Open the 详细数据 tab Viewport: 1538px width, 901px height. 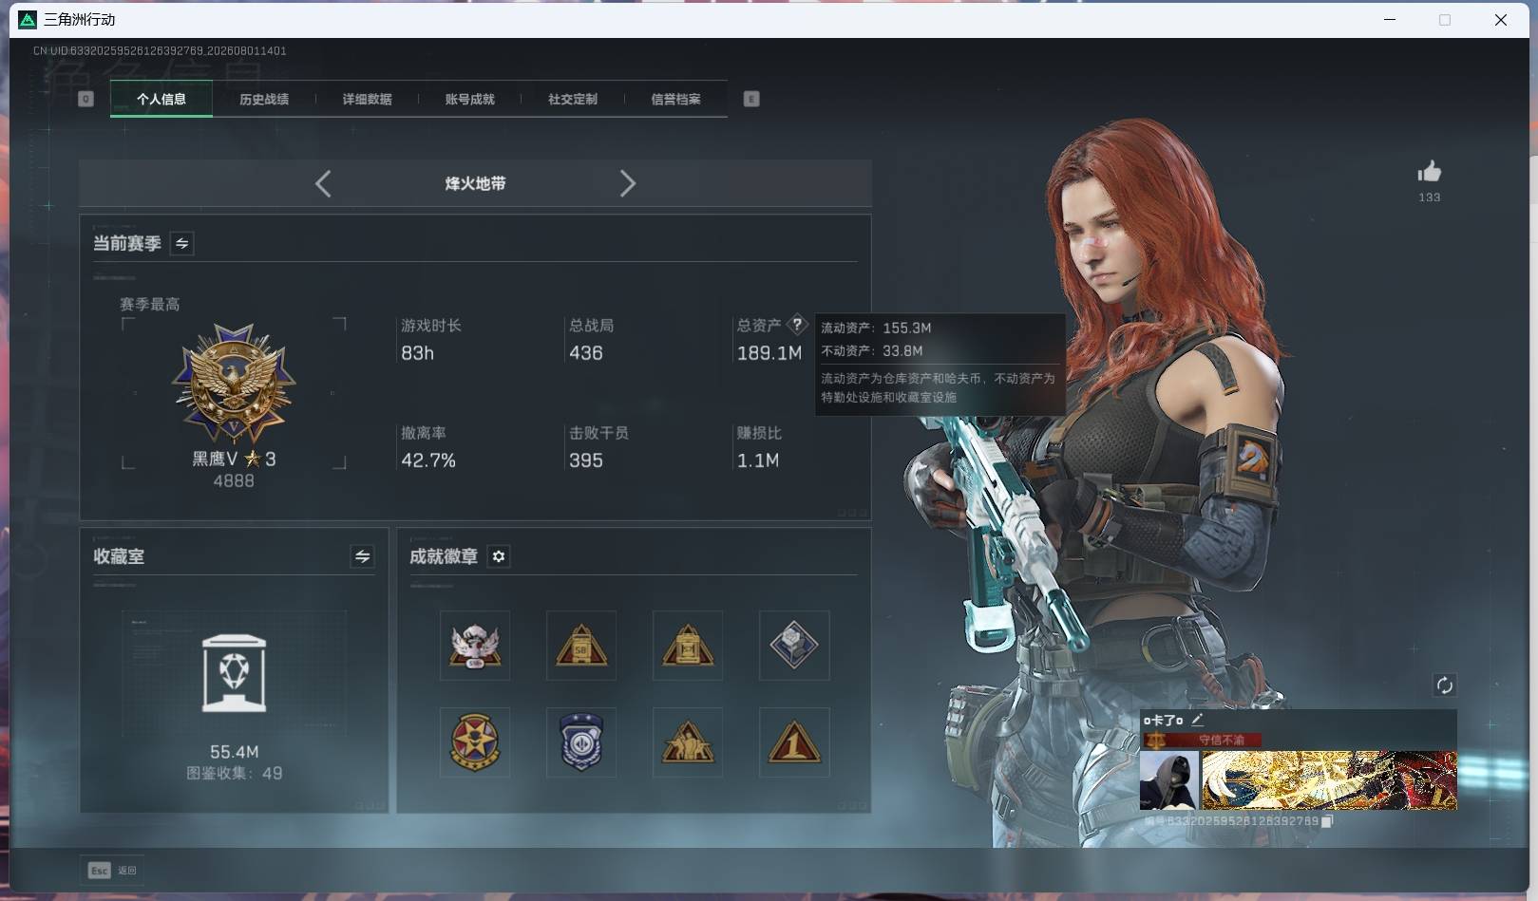367,99
